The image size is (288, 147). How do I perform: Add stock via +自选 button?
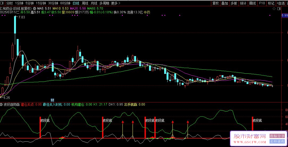tap(281, 3)
